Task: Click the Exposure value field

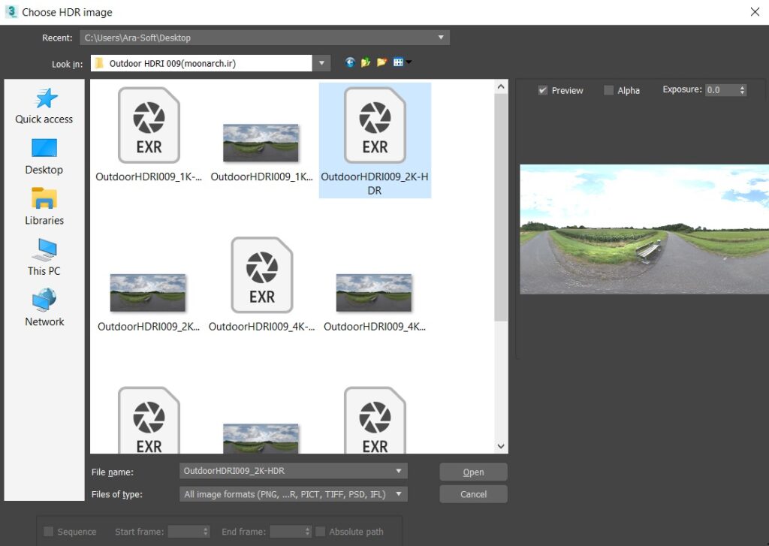Action: pyautogui.click(x=722, y=90)
